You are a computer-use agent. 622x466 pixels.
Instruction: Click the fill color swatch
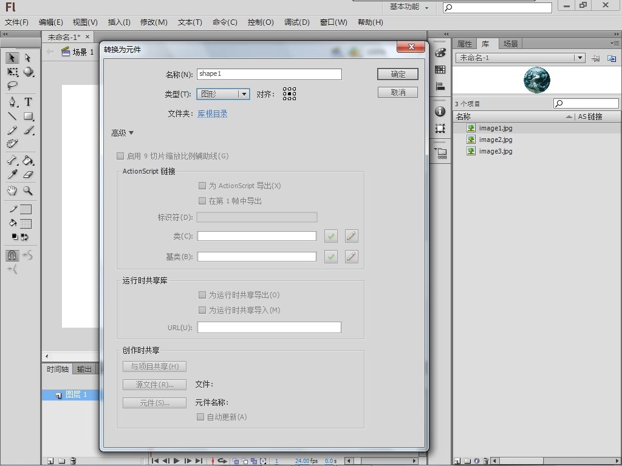pos(26,223)
